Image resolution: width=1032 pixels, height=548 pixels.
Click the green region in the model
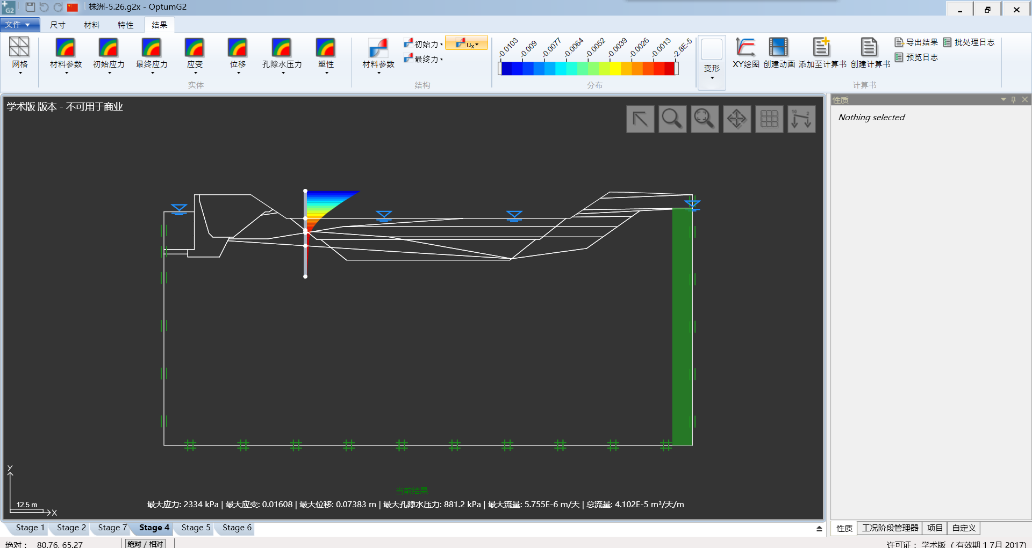[682, 326]
